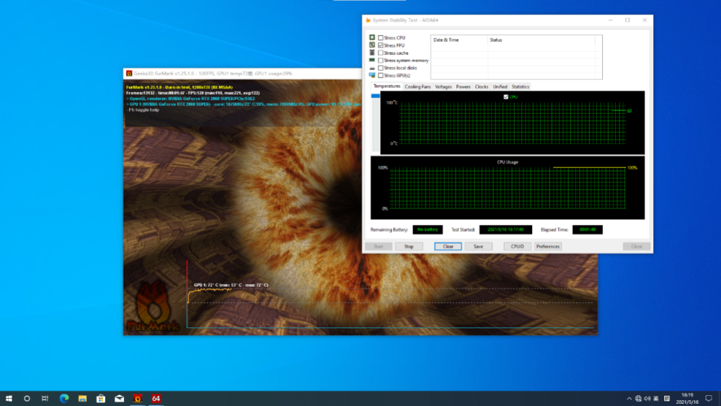Maximize the AIDA64 System Stability Test window

[x=627, y=20]
